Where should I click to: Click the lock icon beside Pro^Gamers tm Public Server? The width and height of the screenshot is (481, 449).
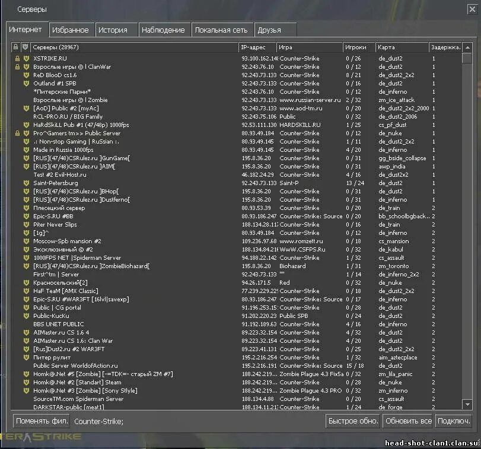(17, 133)
